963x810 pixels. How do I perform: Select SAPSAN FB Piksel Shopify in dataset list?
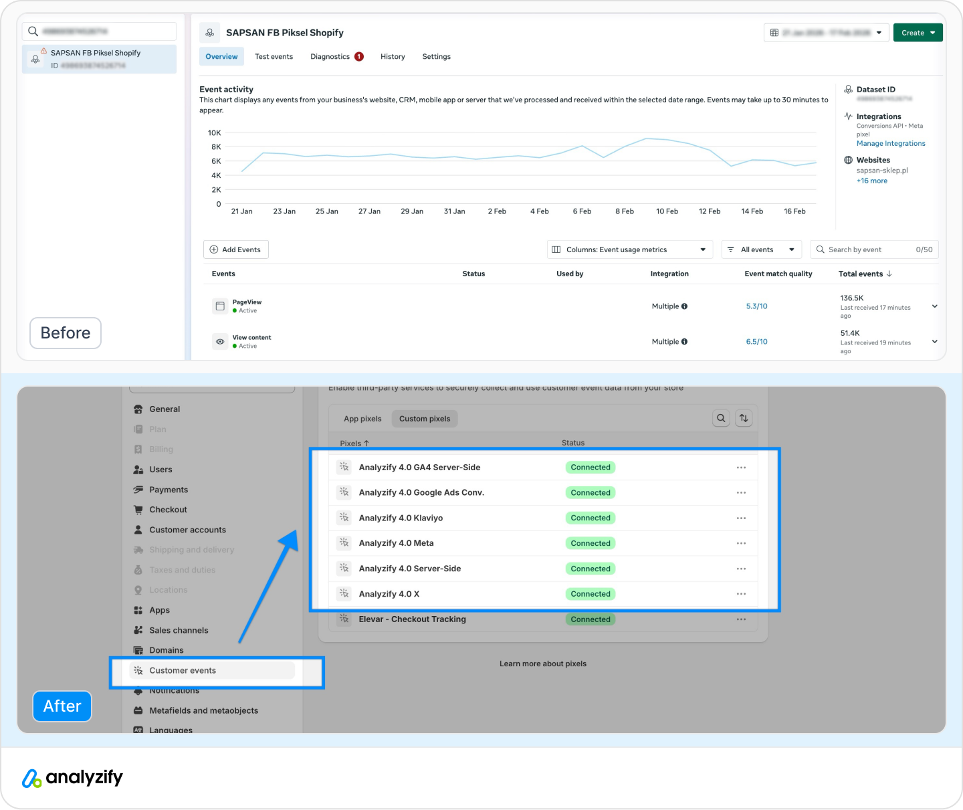[100, 59]
